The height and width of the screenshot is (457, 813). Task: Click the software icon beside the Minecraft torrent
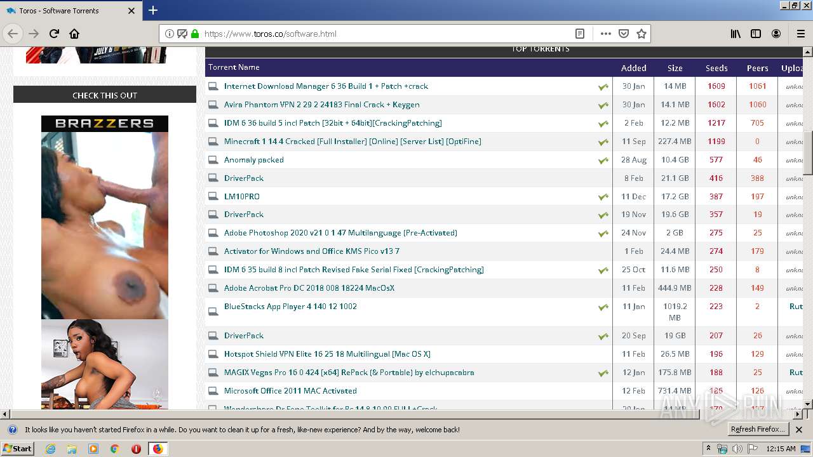pyautogui.click(x=213, y=142)
